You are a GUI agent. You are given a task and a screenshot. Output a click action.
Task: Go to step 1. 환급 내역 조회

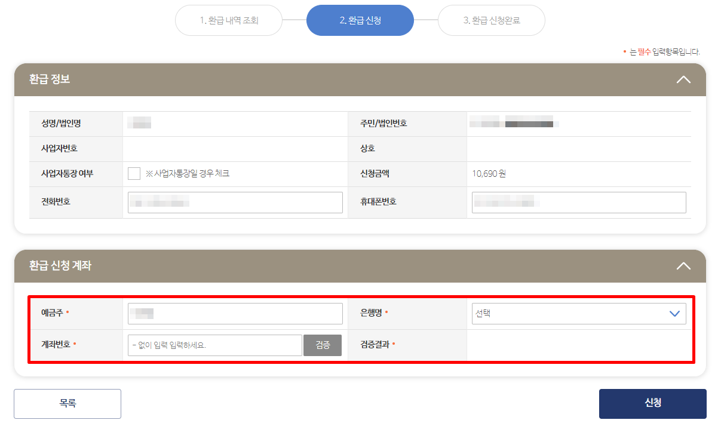[229, 20]
